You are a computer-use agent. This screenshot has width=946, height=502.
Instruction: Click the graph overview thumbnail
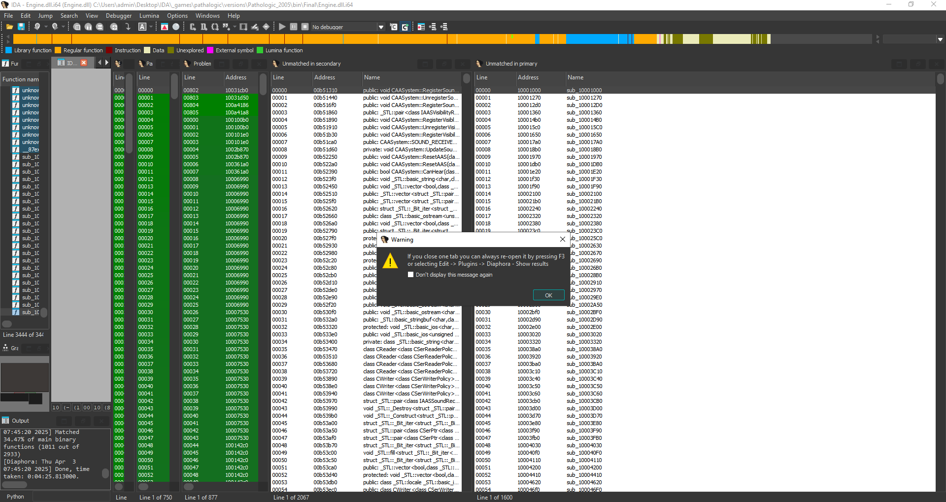pos(25,377)
